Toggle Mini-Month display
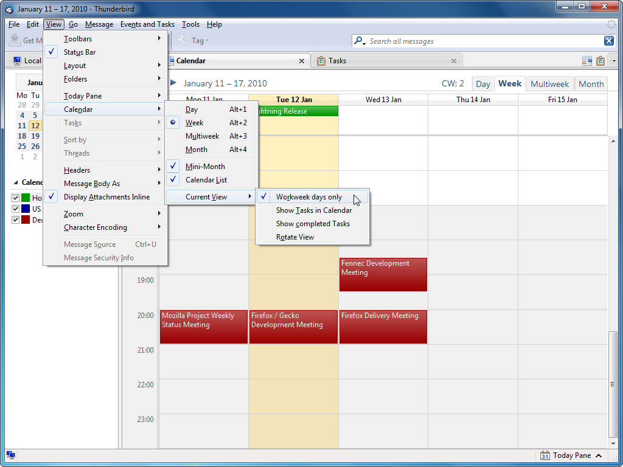 tap(212, 167)
